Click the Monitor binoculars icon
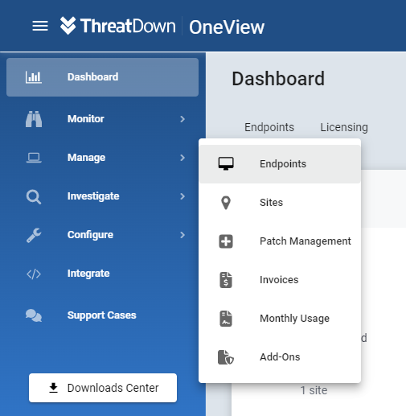Screen dimensions: 406x416 tap(34, 119)
